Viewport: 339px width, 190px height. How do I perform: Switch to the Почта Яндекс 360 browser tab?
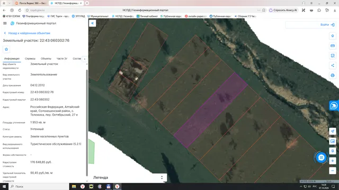click(31, 3)
